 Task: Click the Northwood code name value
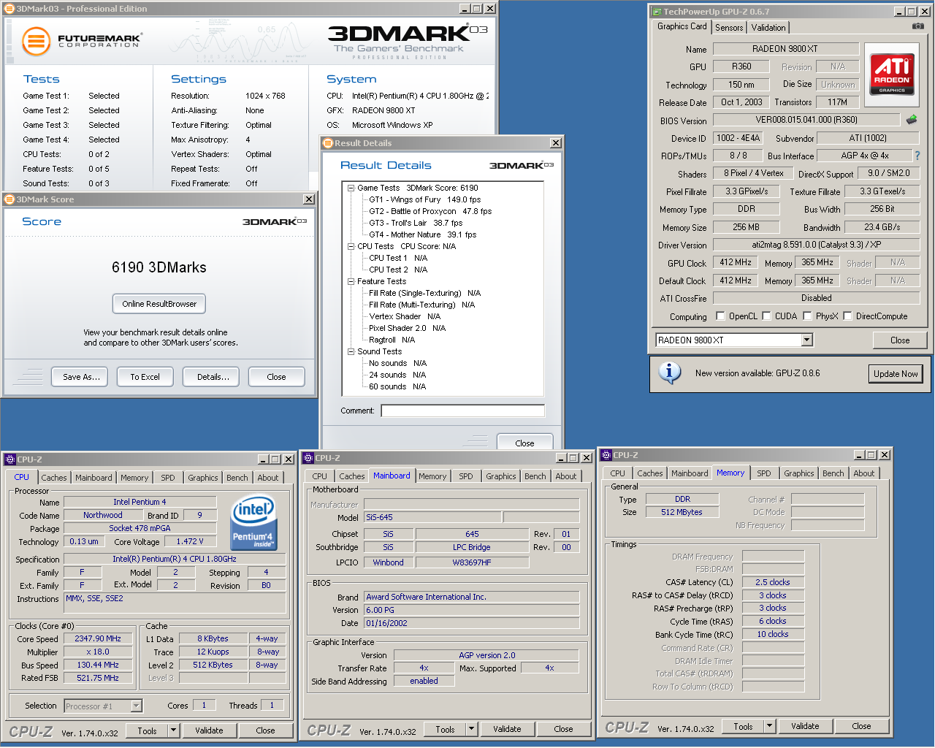click(x=103, y=515)
